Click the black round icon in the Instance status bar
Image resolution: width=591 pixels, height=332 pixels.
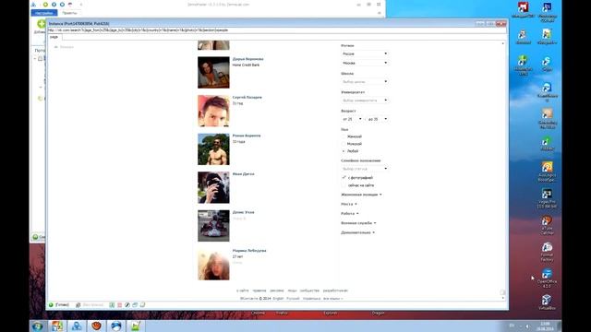[127, 305]
